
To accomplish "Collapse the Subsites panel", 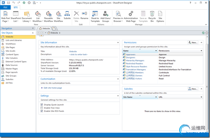I will [201, 89].
